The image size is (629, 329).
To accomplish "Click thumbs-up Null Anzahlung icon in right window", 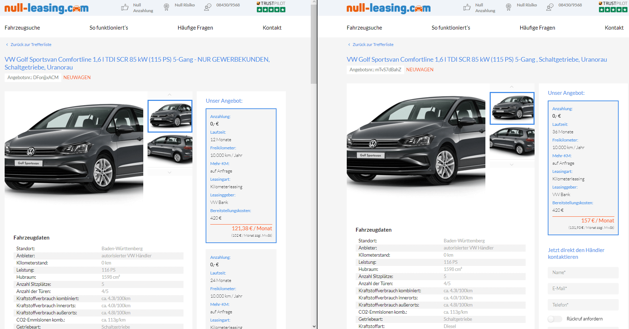I will [467, 7].
